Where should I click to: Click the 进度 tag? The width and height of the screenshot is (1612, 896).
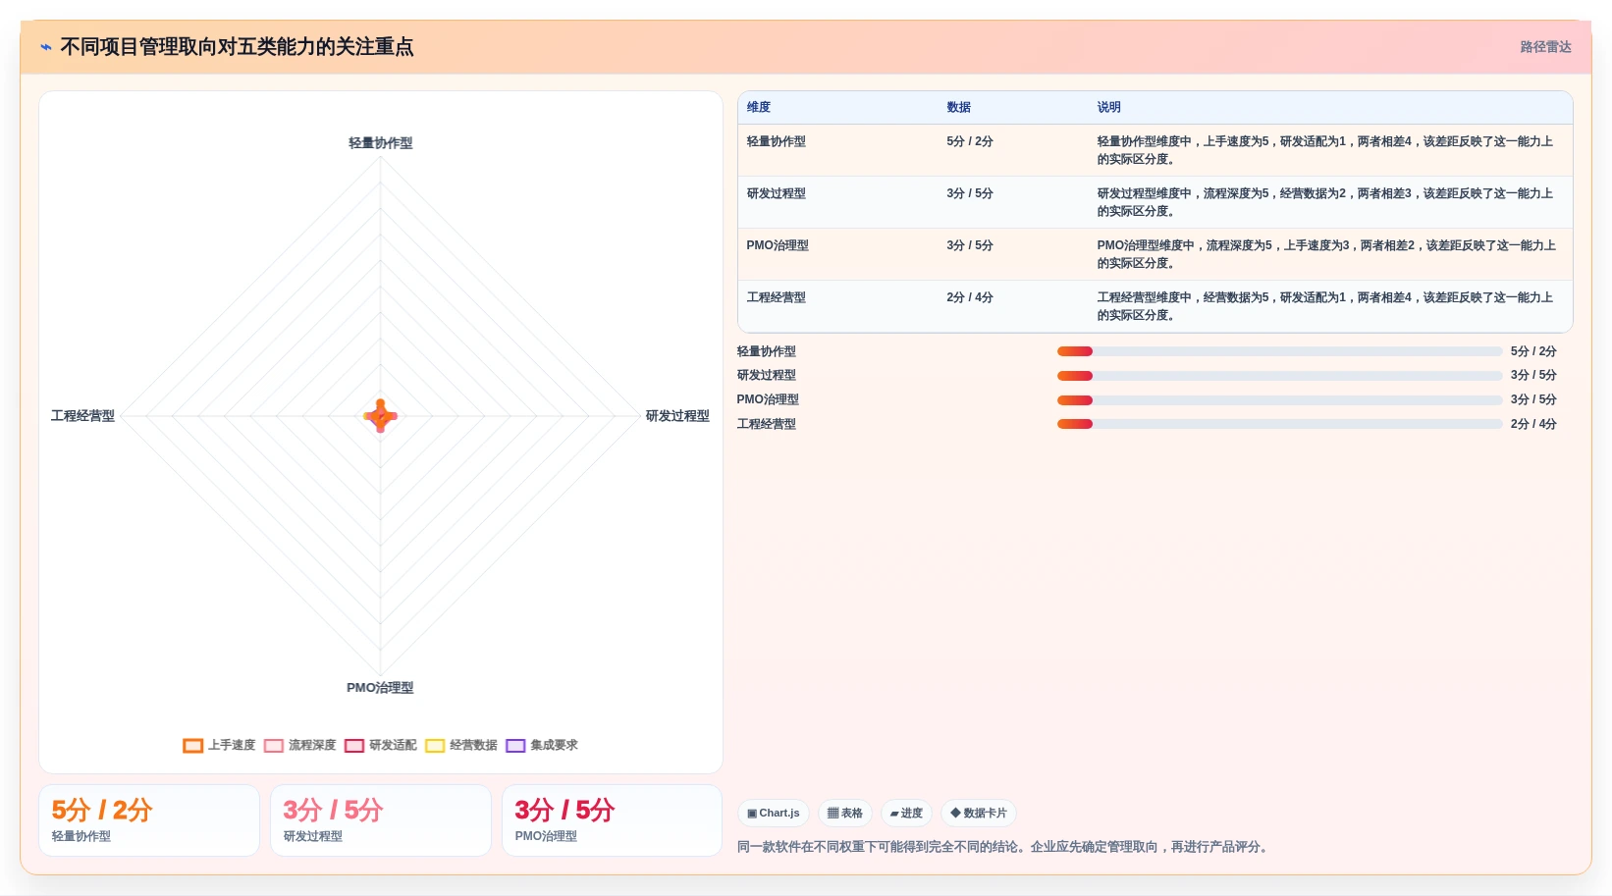[906, 814]
